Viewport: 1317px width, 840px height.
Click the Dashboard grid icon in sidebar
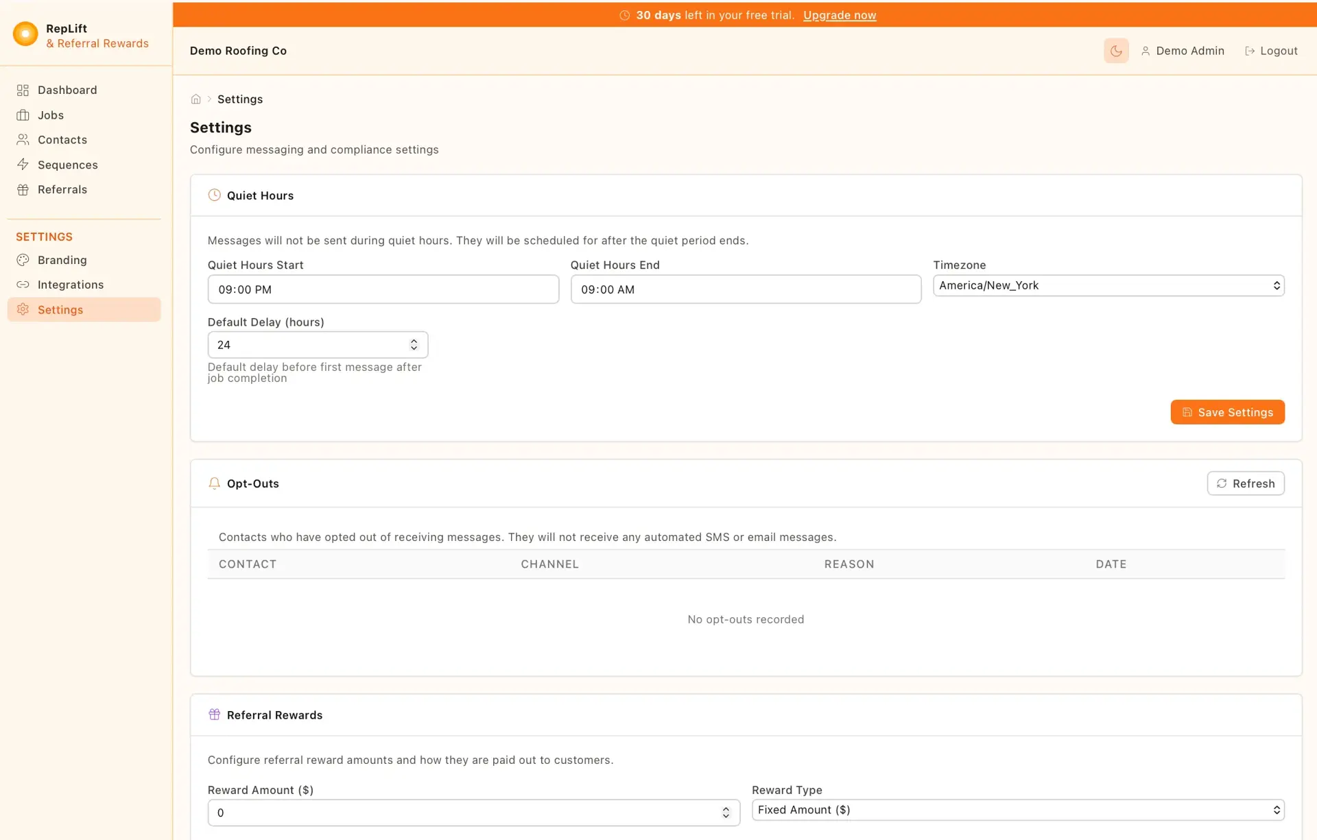click(23, 91)
